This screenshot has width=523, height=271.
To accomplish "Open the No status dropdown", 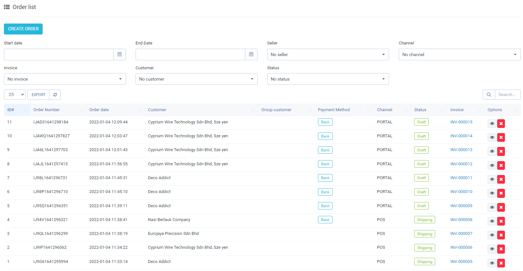I will (x=328, y=79).
